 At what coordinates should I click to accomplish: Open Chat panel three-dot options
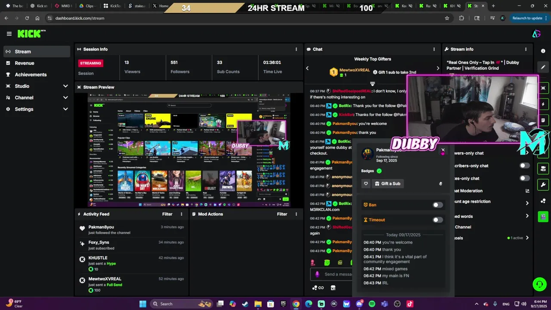(x=434, y=49)
